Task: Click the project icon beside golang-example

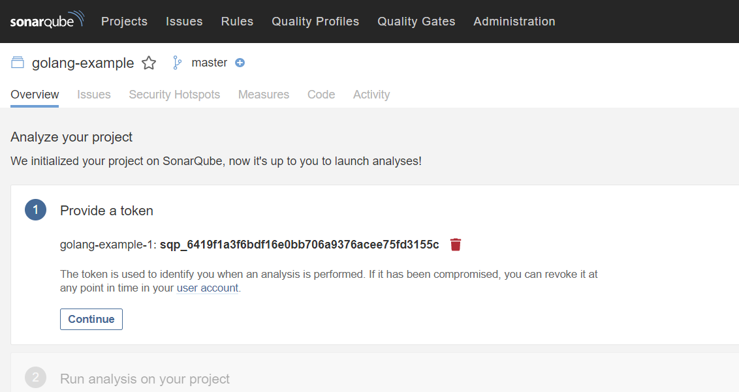Action: pos(18,62)
